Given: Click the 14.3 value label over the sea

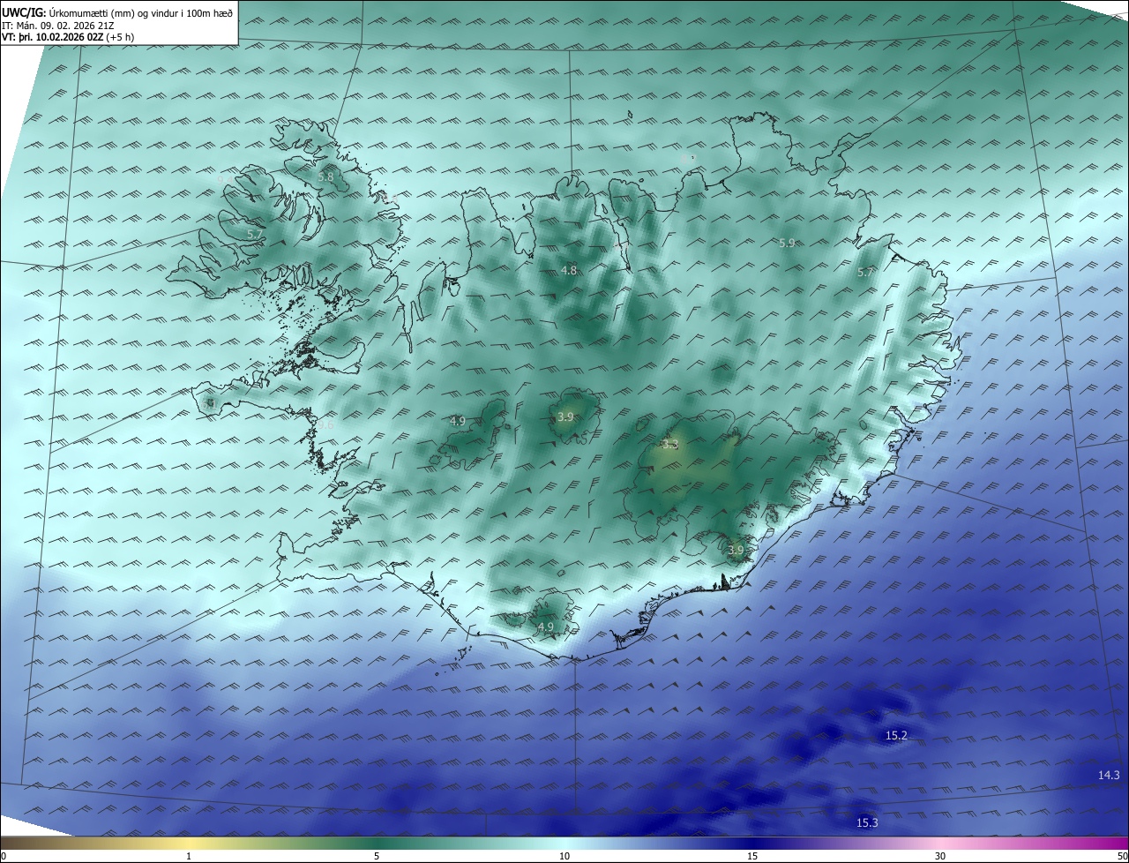Looking at the screenshot, I should pos(1109,775).
